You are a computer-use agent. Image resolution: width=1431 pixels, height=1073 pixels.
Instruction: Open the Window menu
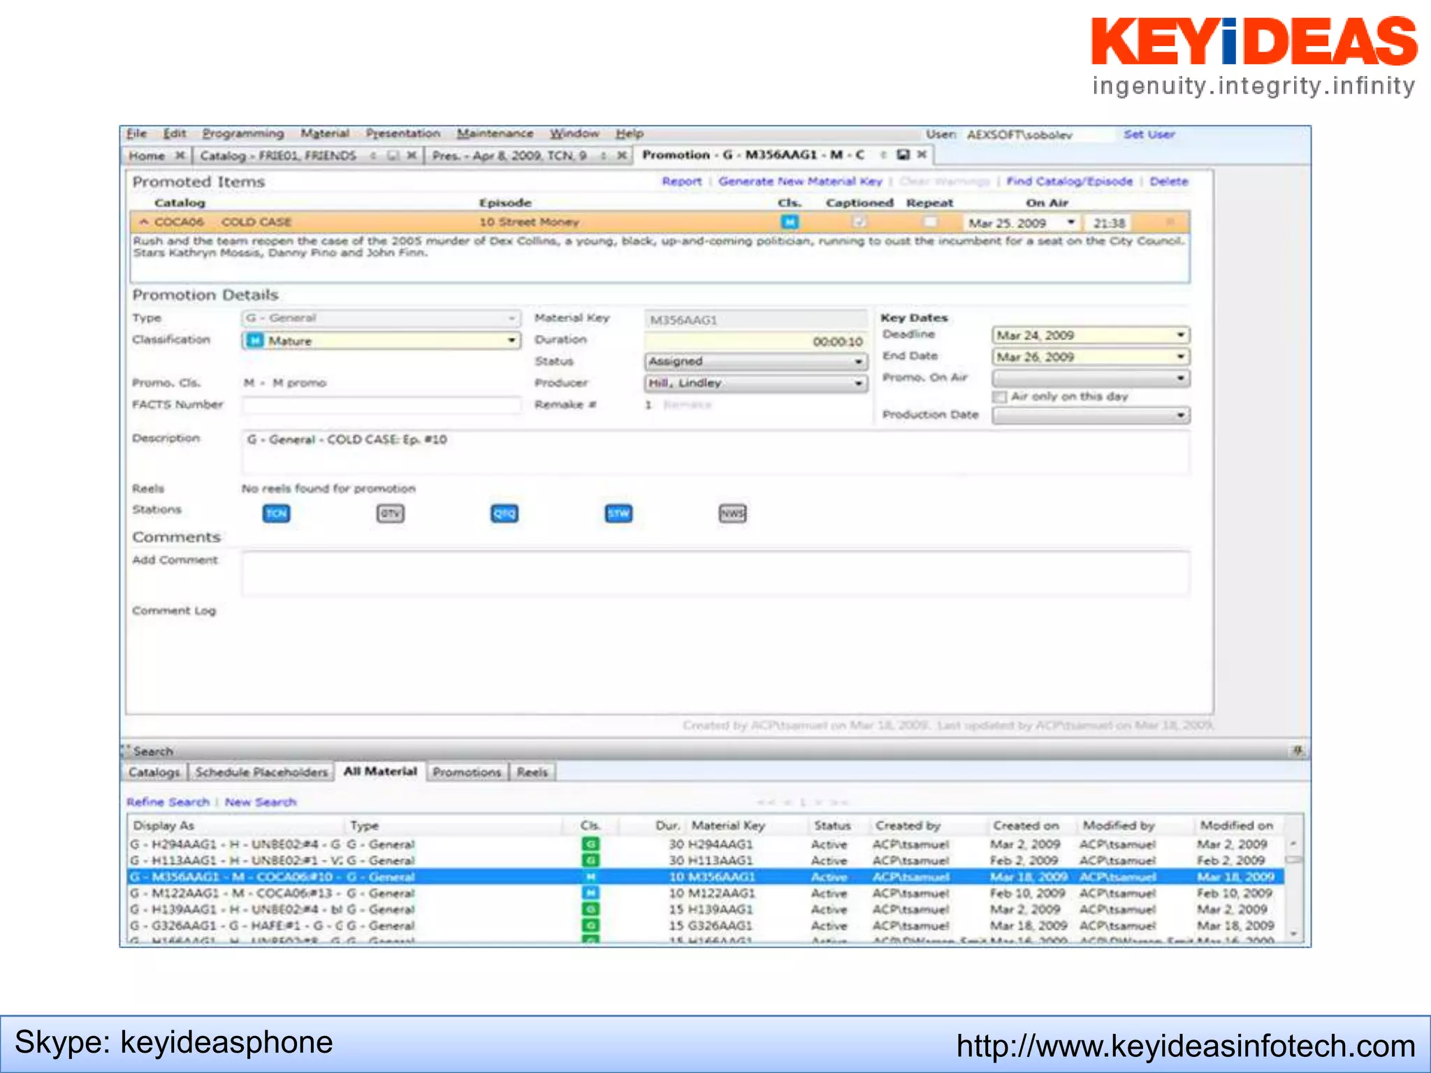pyautogui.click(x=574, y=133)
